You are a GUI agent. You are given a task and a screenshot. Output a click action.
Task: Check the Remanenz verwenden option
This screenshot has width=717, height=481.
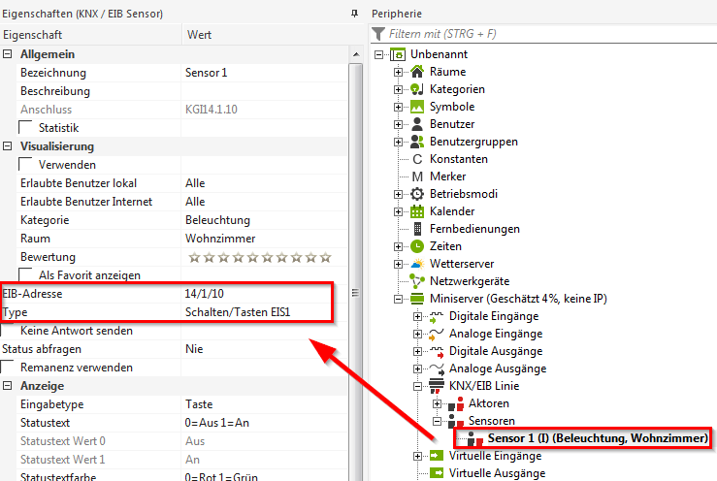(x=8, y=368)
